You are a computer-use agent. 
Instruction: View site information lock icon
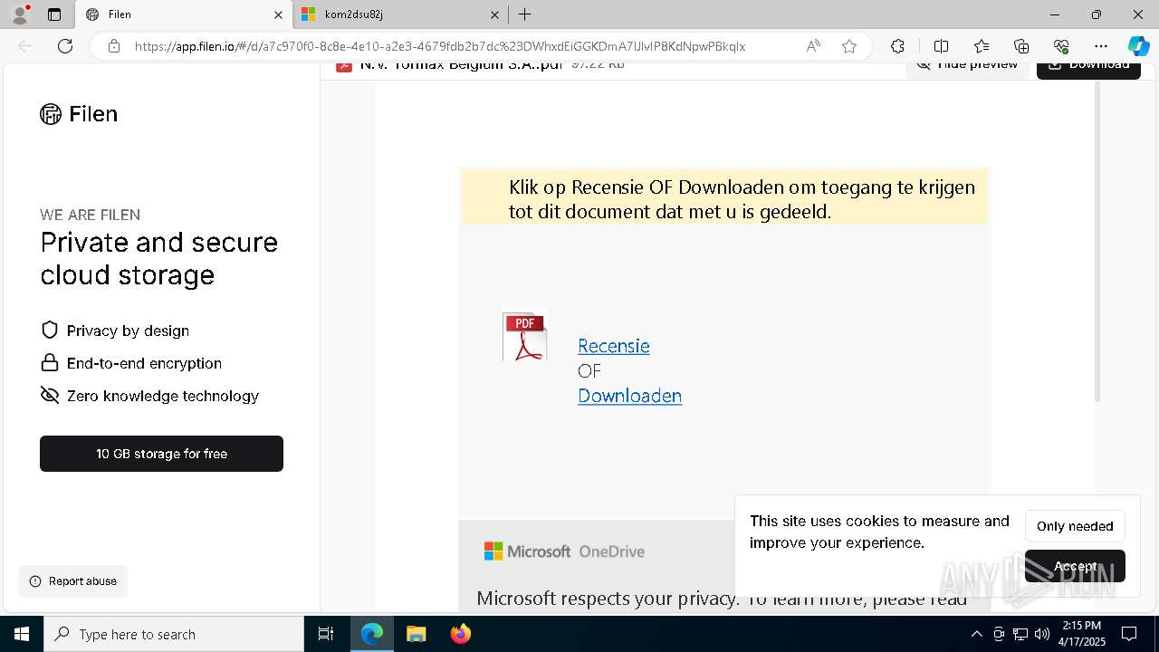click(114, 46)
